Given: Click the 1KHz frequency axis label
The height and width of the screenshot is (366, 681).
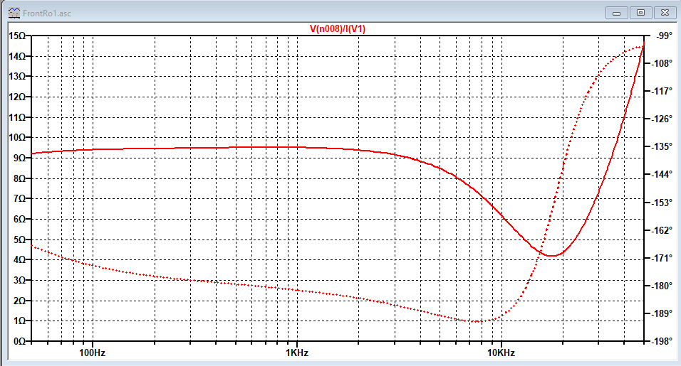Looking at the screenshot, I should (x=297, y=352).
